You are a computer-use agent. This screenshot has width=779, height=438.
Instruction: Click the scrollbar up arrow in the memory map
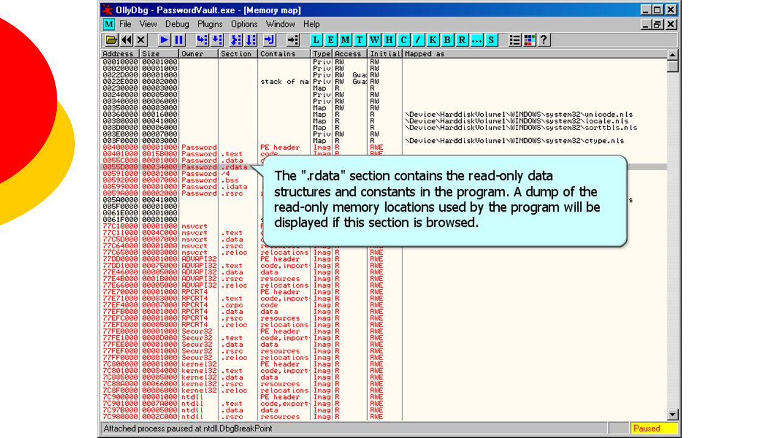(672, 55)
